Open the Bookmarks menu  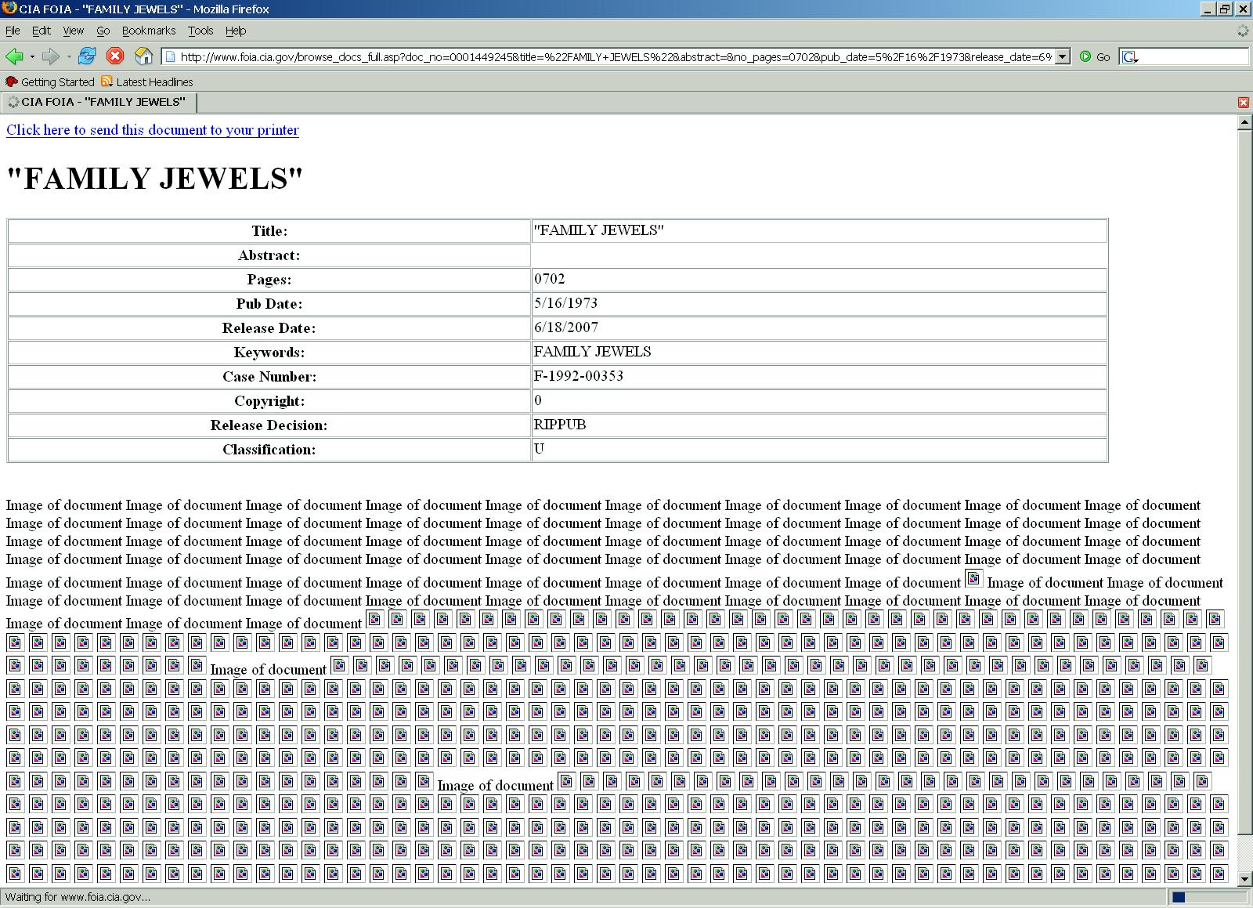[x=148, y=31]
